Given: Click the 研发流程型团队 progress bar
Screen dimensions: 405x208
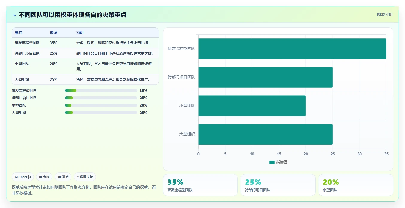Looking at the screenshot, I should click(101, 90).
